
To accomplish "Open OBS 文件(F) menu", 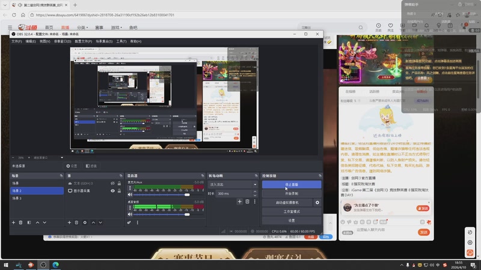I will tap(17, 41).
